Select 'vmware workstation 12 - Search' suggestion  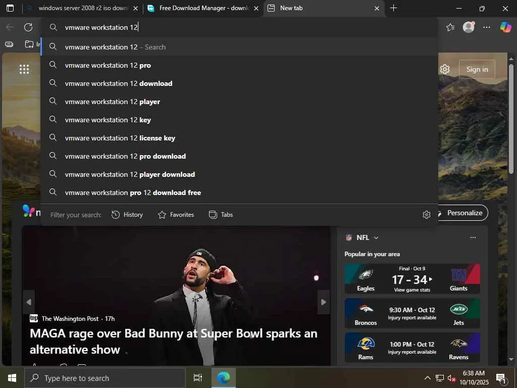point(239,47)
